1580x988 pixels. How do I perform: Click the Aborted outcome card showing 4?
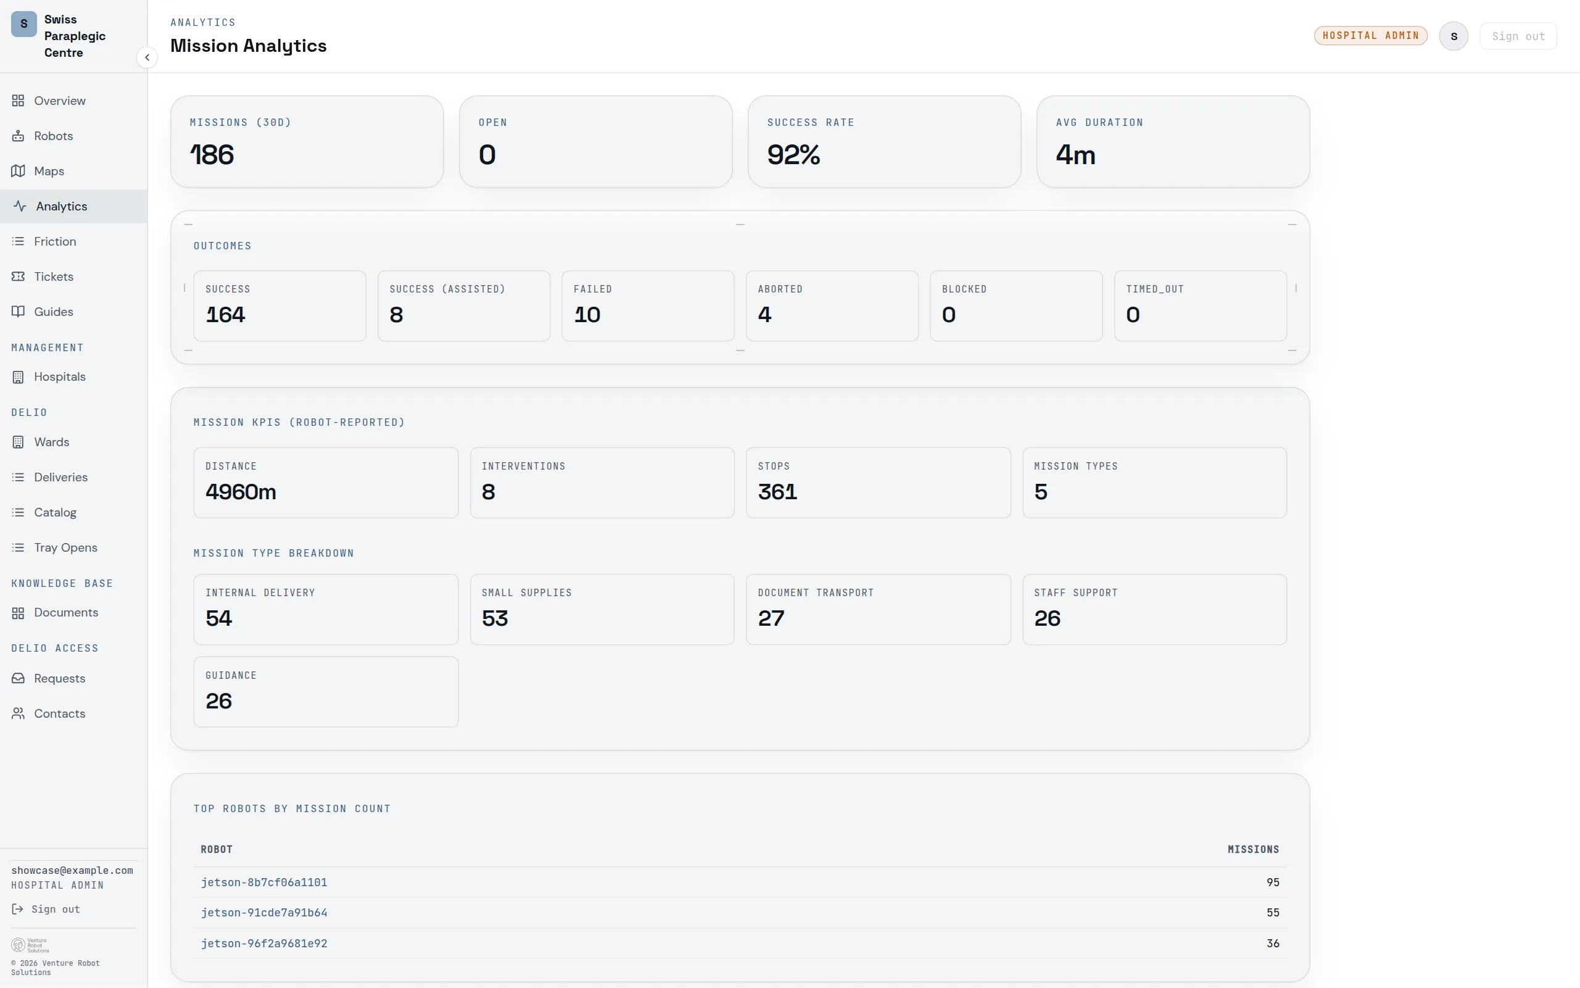pos(832,306)
